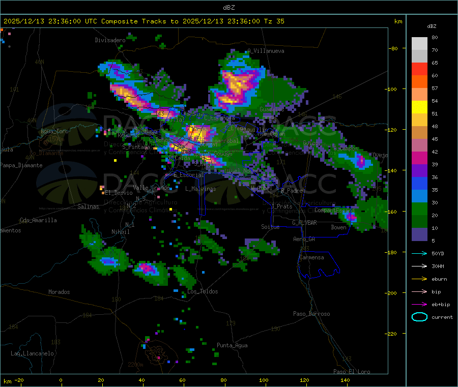Click the magenta storm cell near Bowen

pyautogui.click(x=351, y=217)
